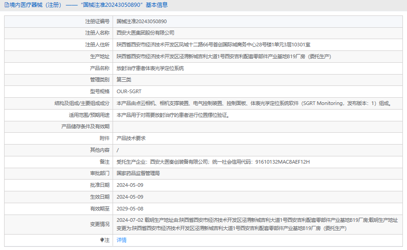Click approving department 国家药品监督管理局

[x=138, y=173]
